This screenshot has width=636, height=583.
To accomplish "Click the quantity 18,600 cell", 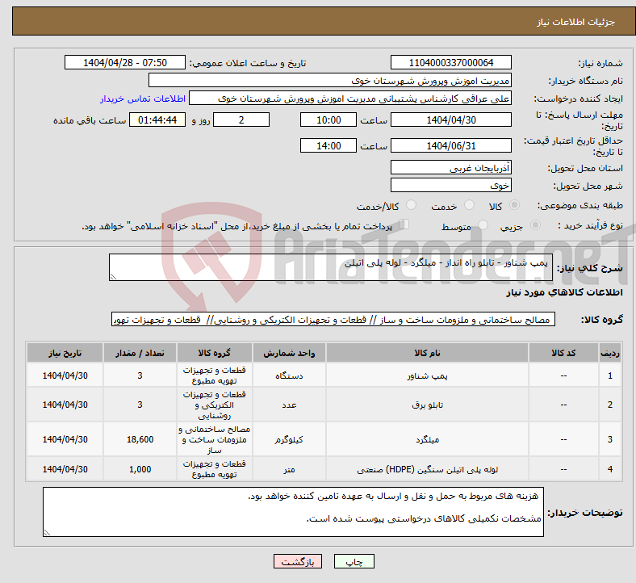I will click(140, 439).
